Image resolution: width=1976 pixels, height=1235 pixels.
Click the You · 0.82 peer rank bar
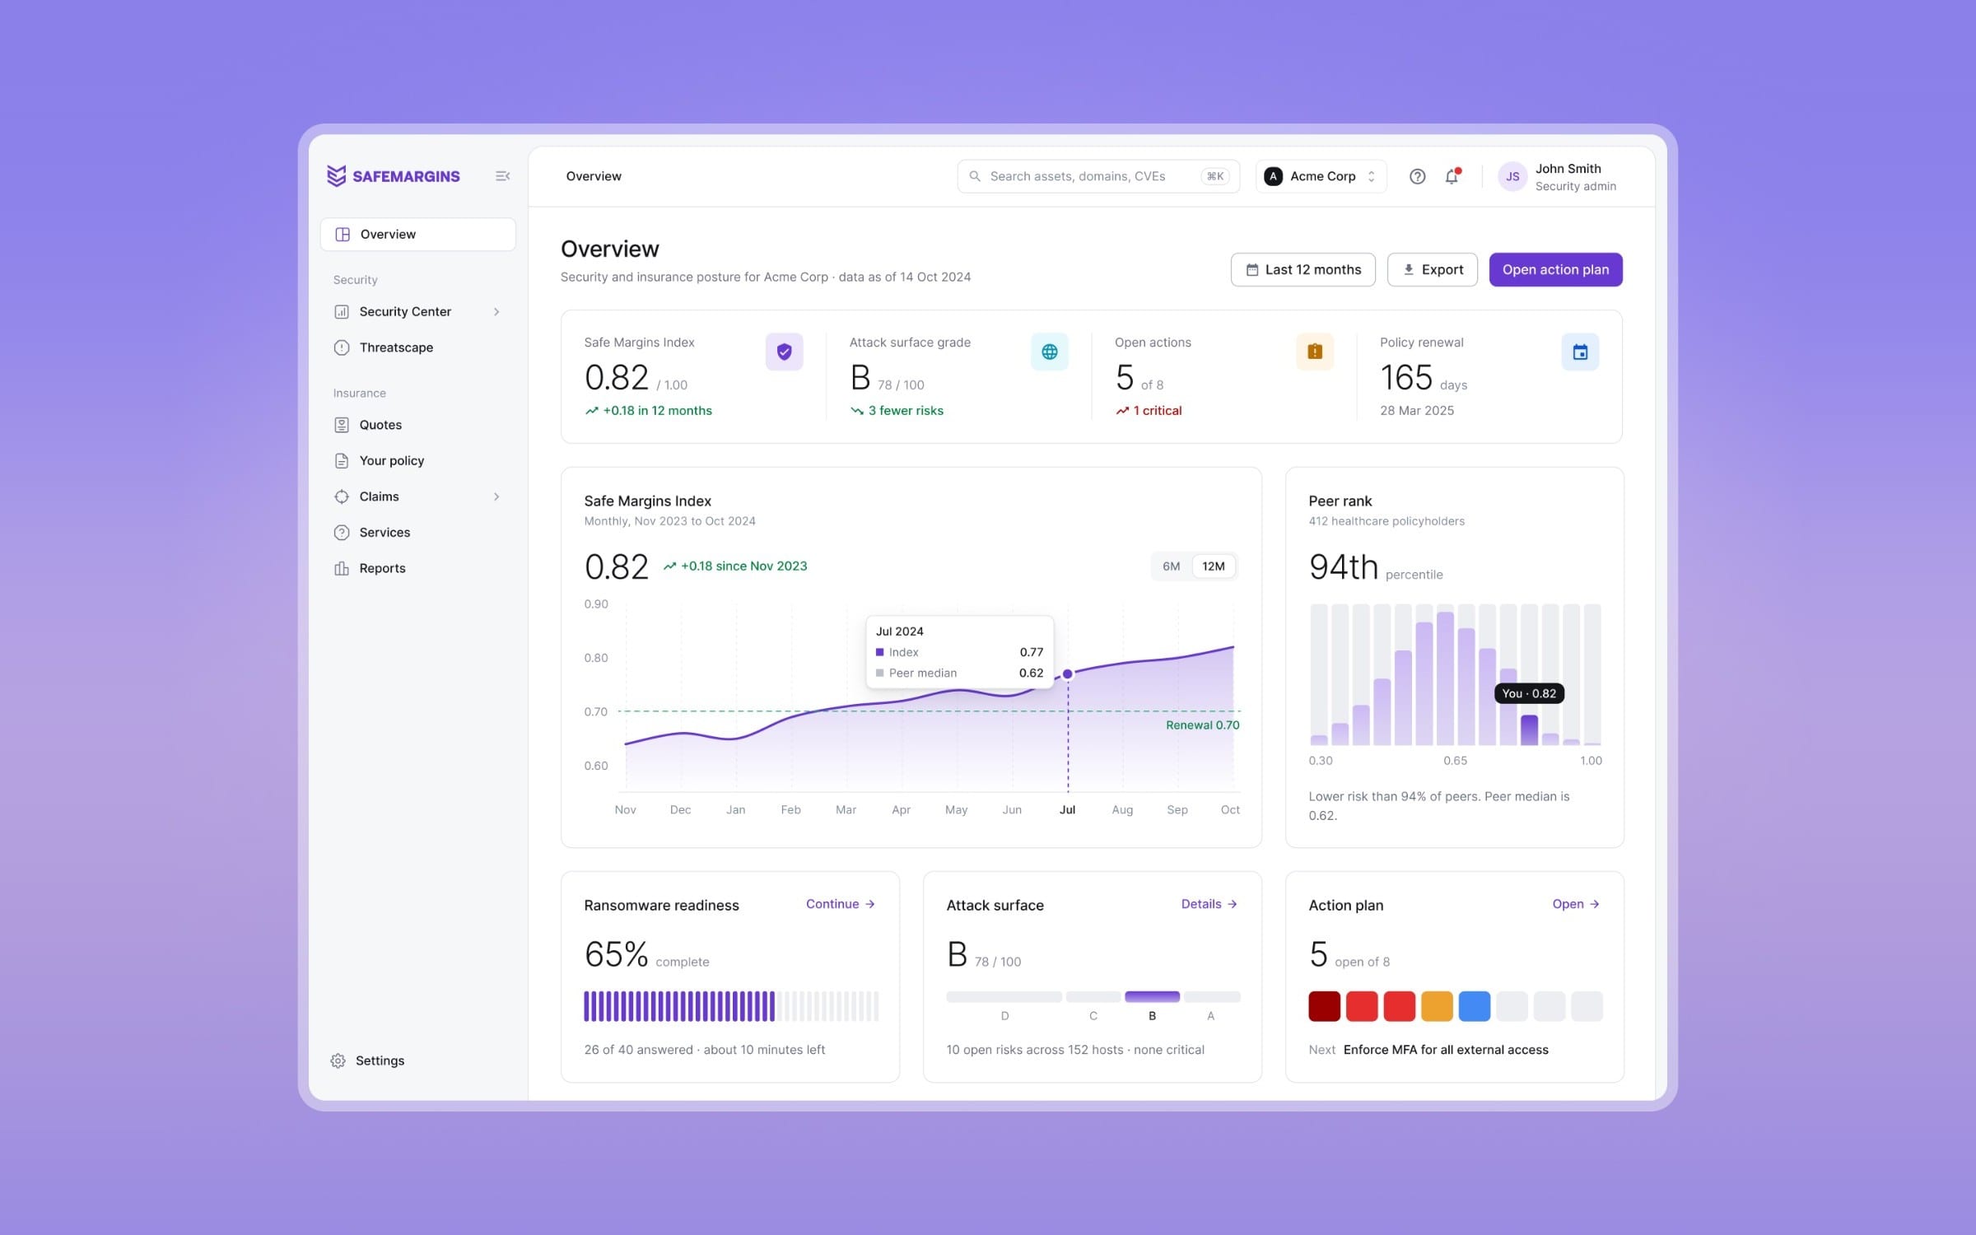coord(1529,730)
